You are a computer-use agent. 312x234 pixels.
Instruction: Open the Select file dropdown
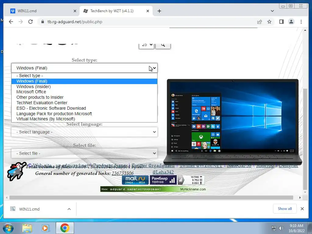coord(84,153)
